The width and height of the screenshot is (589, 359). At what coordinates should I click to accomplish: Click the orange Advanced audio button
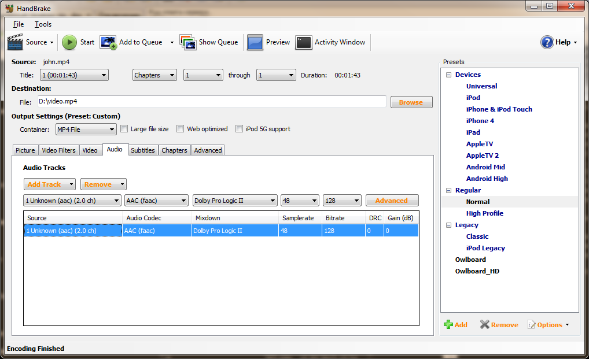point(392,201)
